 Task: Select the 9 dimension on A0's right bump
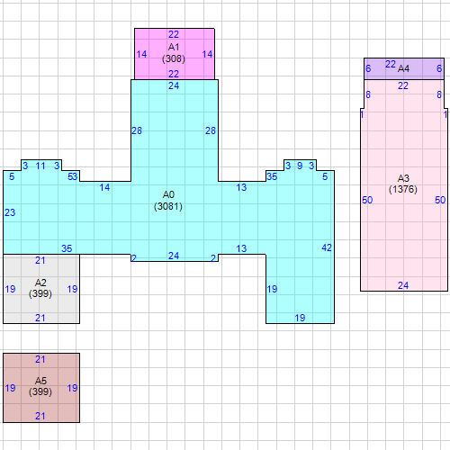(300, 166)
